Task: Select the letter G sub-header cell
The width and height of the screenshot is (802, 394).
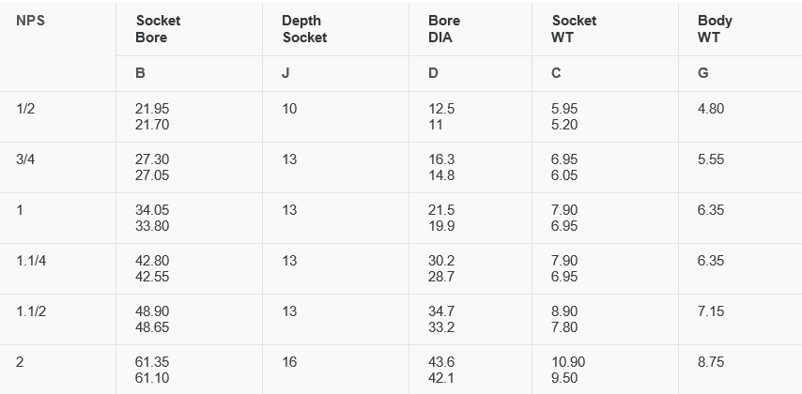Action: pyautogui.click(x=703, y=73)
